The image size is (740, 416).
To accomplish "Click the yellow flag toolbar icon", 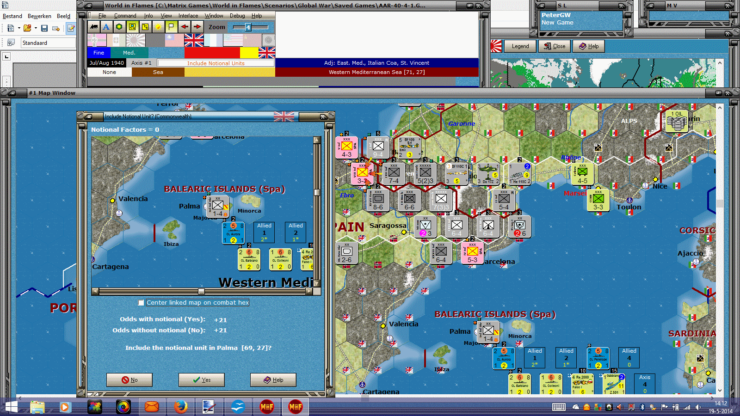I will pos(171,27).
